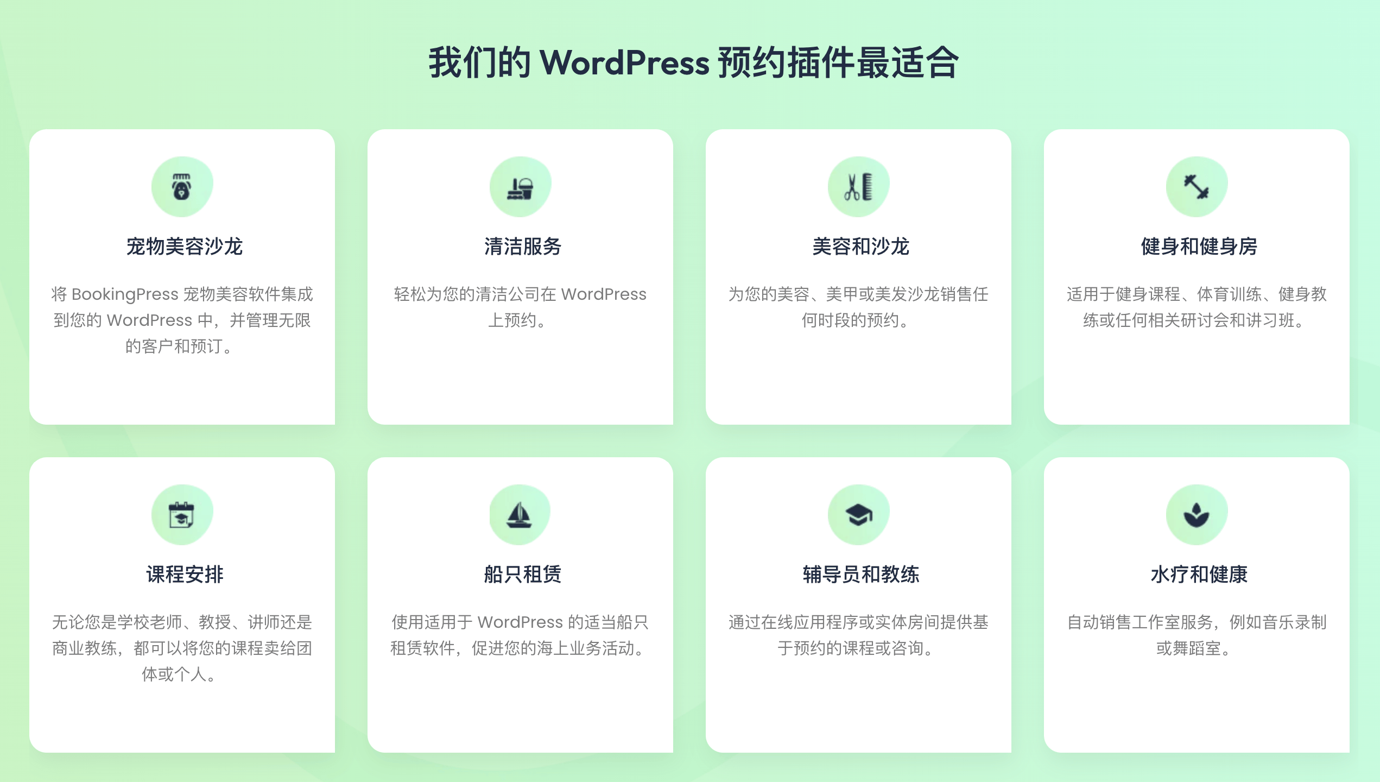This screenshot has width=1380, height=782.
Task: Click the text 为您的美容、美甲或美发沙龙销售
Action: (858, 307)
